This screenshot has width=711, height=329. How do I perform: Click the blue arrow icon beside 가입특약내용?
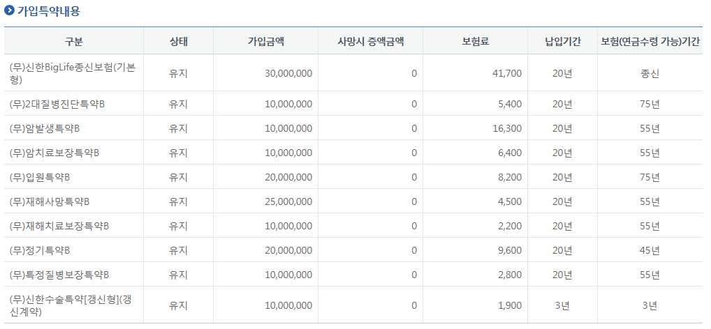(9, 11)
